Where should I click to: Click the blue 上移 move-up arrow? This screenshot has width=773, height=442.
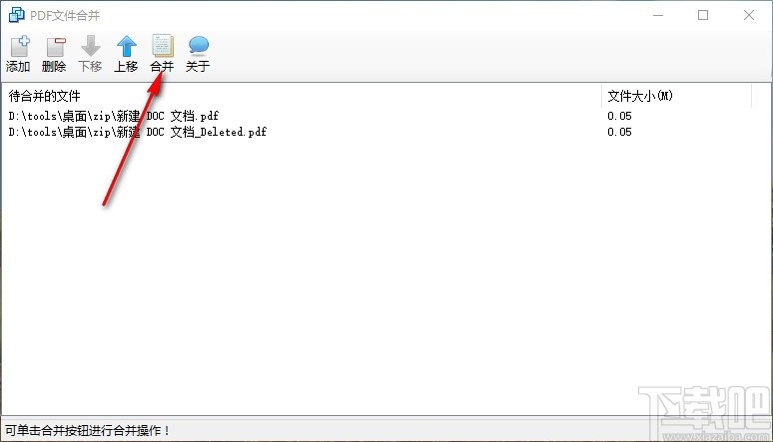point(126,46)
